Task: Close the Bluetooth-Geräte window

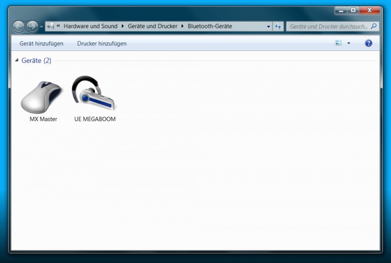Action: click(x=370, y=10)
